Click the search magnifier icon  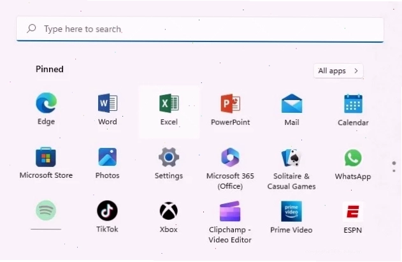31,29
